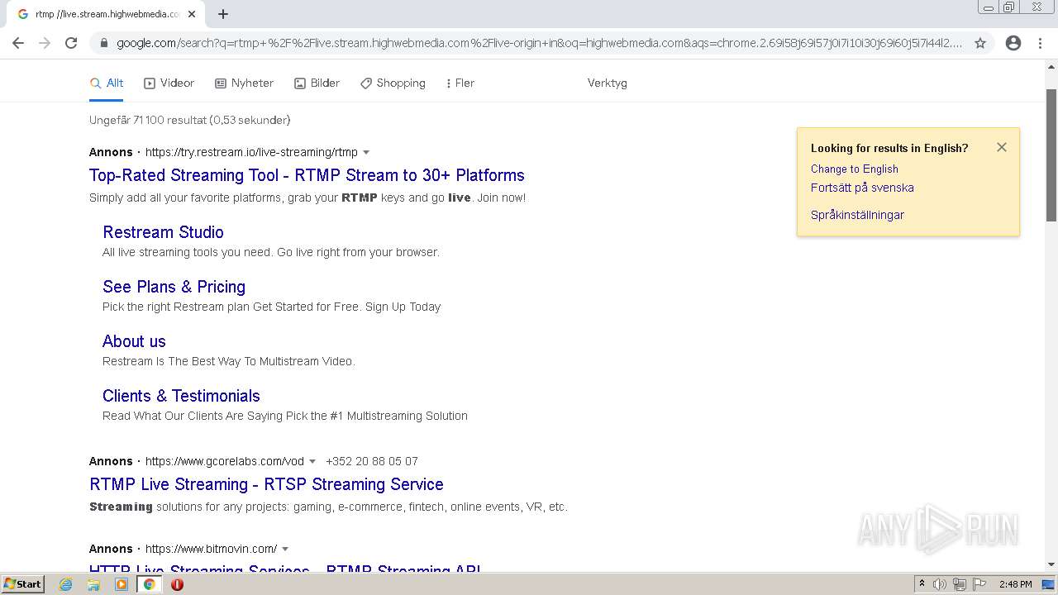Click the Change to English link
This screenshot has height=595, width=1058.
854,169
